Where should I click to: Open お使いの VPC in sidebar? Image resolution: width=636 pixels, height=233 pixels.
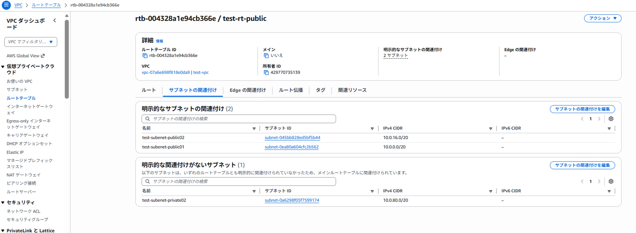19,81
